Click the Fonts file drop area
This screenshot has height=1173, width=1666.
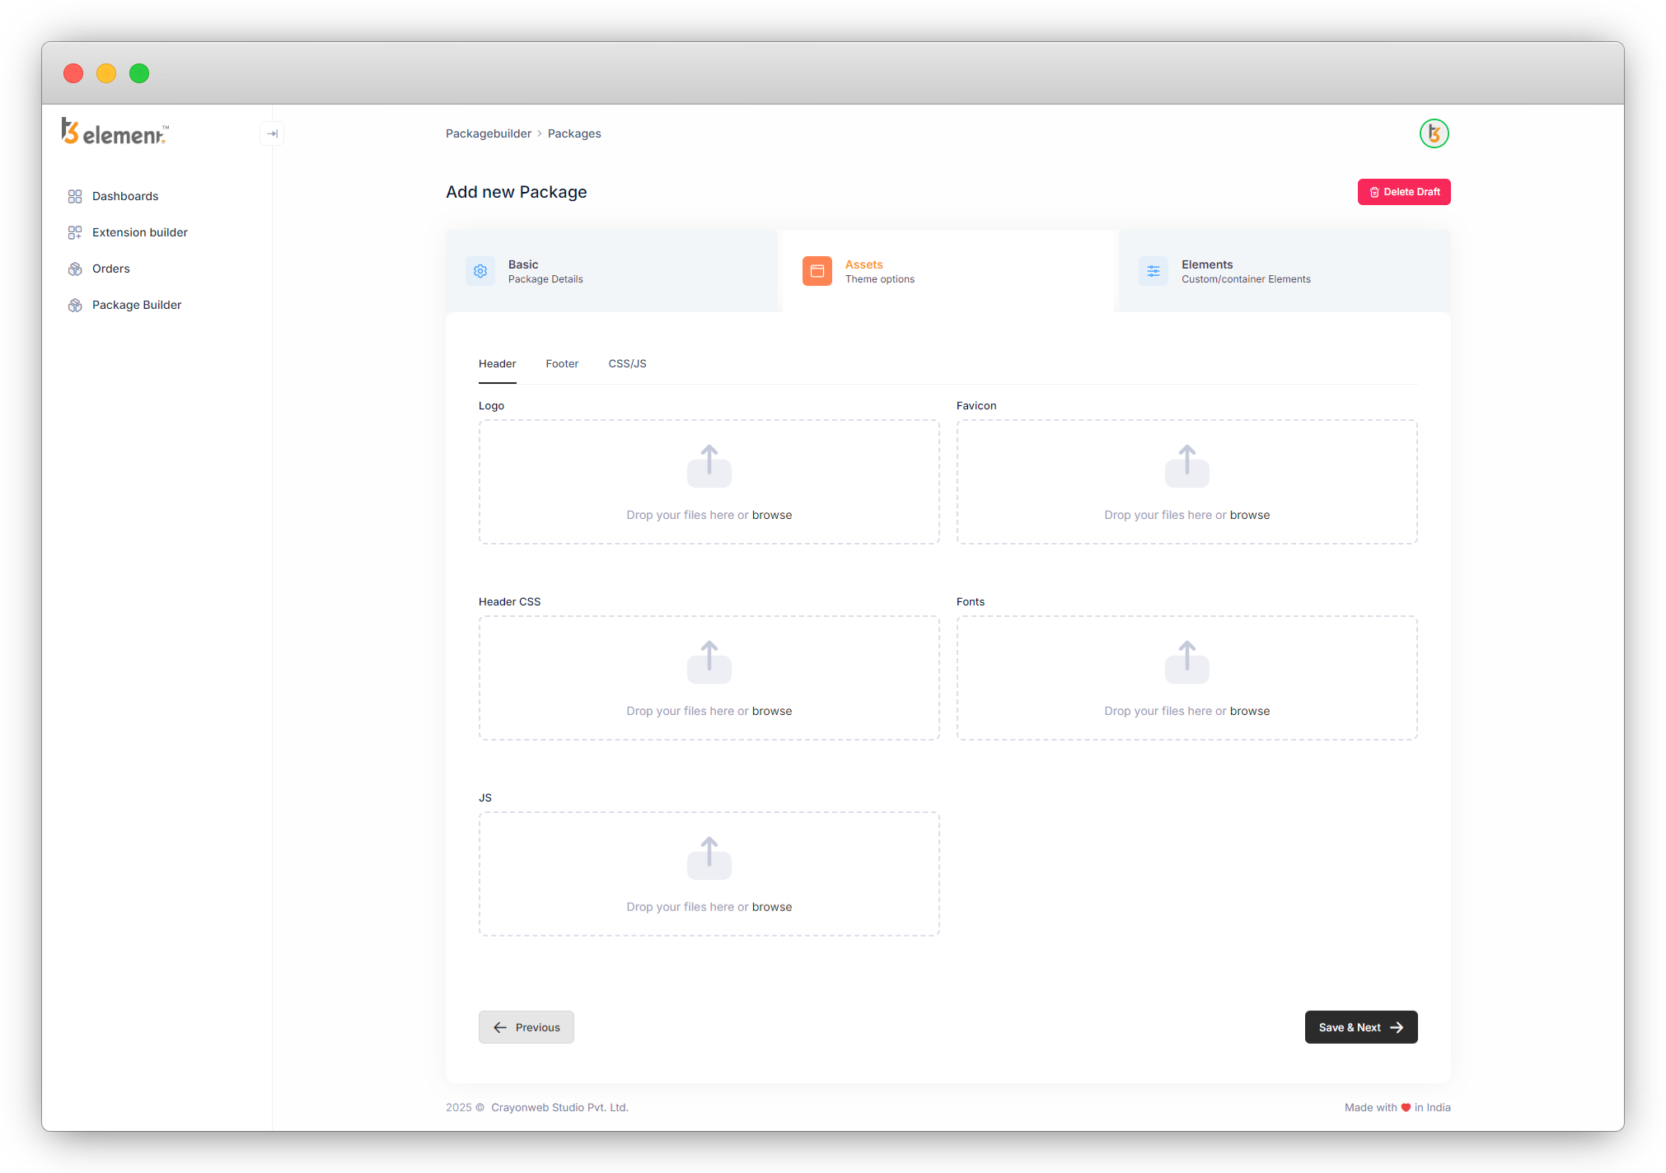click(x=1186, y=677)
